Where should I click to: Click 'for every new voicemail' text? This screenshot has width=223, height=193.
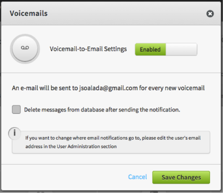[172, 88]
